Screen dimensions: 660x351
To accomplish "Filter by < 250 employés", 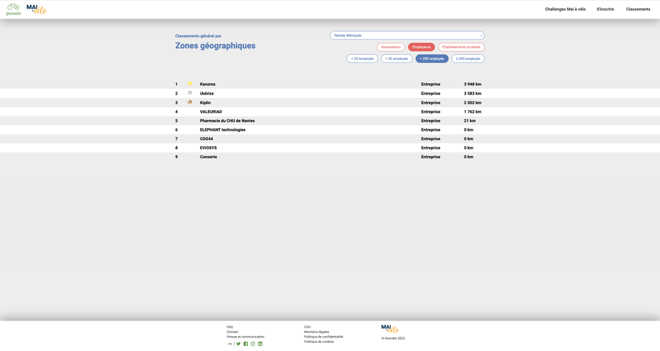I will [432, 59].
